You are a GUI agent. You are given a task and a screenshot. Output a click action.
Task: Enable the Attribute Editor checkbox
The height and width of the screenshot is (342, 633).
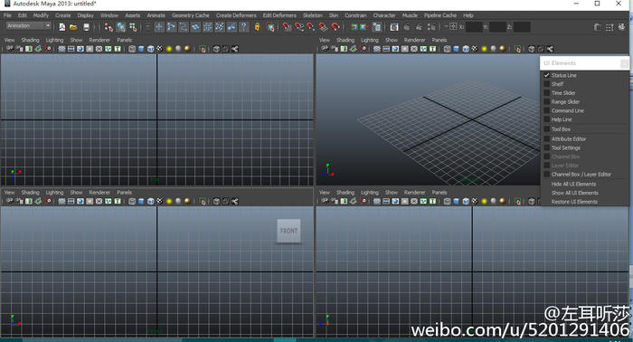546,139
